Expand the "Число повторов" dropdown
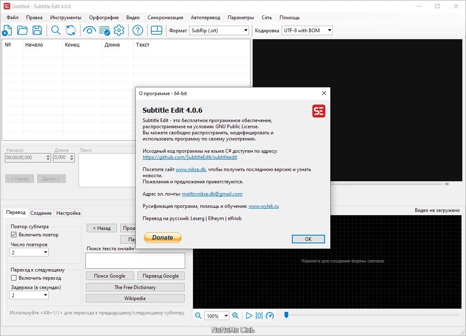 pyautogui.click(x=29, y=252)
